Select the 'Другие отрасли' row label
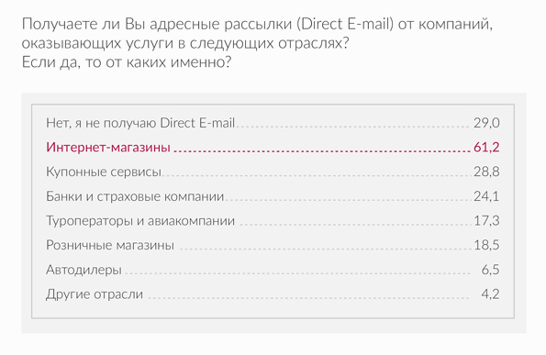Screen dimensions: 546x355 click(95, 294)
